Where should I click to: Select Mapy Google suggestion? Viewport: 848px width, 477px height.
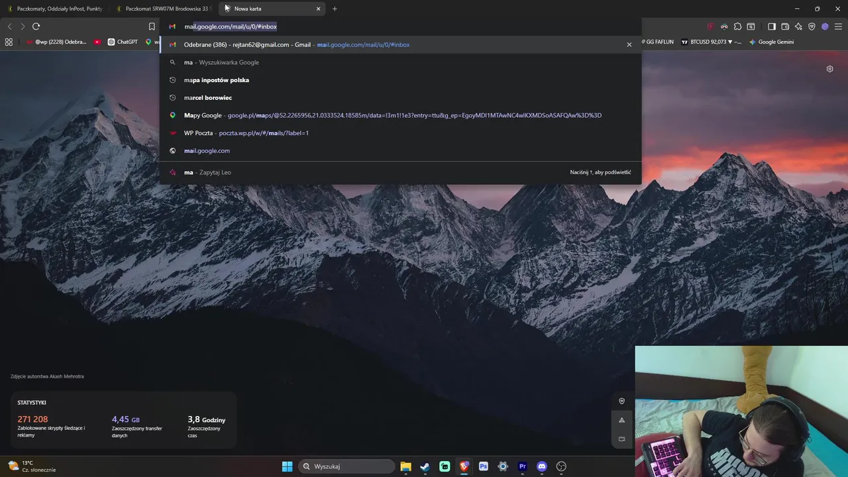click(401, 115)
